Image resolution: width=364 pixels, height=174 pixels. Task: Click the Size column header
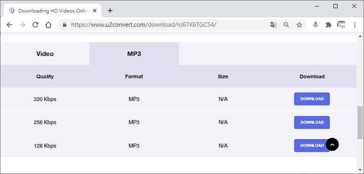tap(223, 76)
